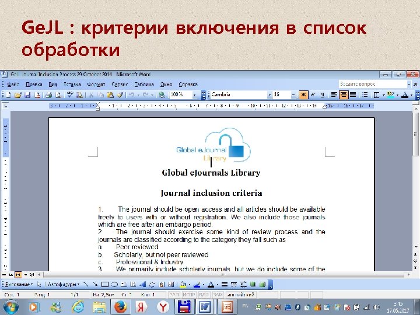
Task: Toggle the ИСПР track changes indicator
Action: [189, 295]
